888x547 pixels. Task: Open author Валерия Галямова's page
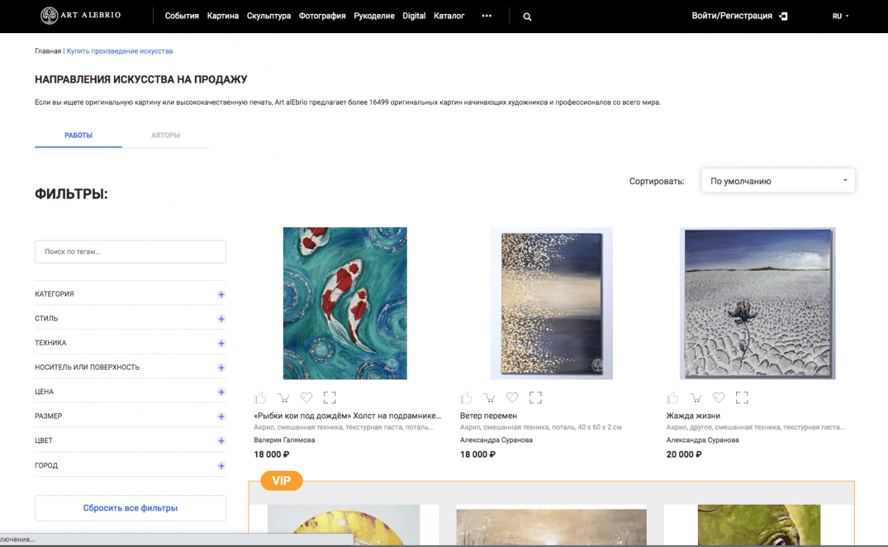[x=284, y=440]
